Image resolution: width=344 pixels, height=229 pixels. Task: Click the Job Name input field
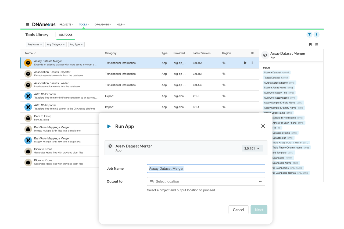[206, 169]
